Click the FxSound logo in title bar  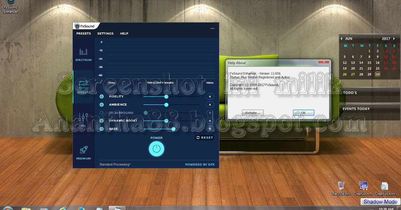[x=85, y=26]
